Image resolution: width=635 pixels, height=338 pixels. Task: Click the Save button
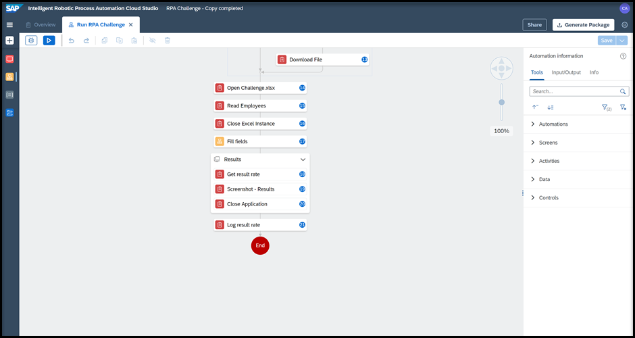[x=607, y=41]
